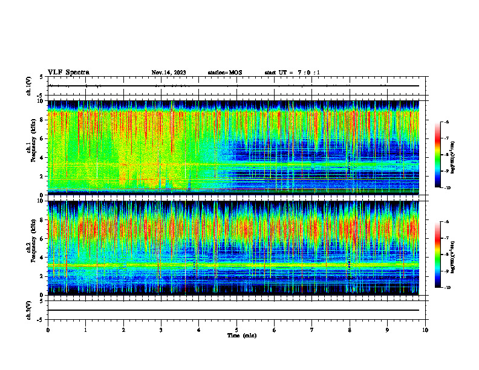Click the "ch.3(V)" waveform axis label
This screenshot has width=479, height=370.
coord(28,310)
